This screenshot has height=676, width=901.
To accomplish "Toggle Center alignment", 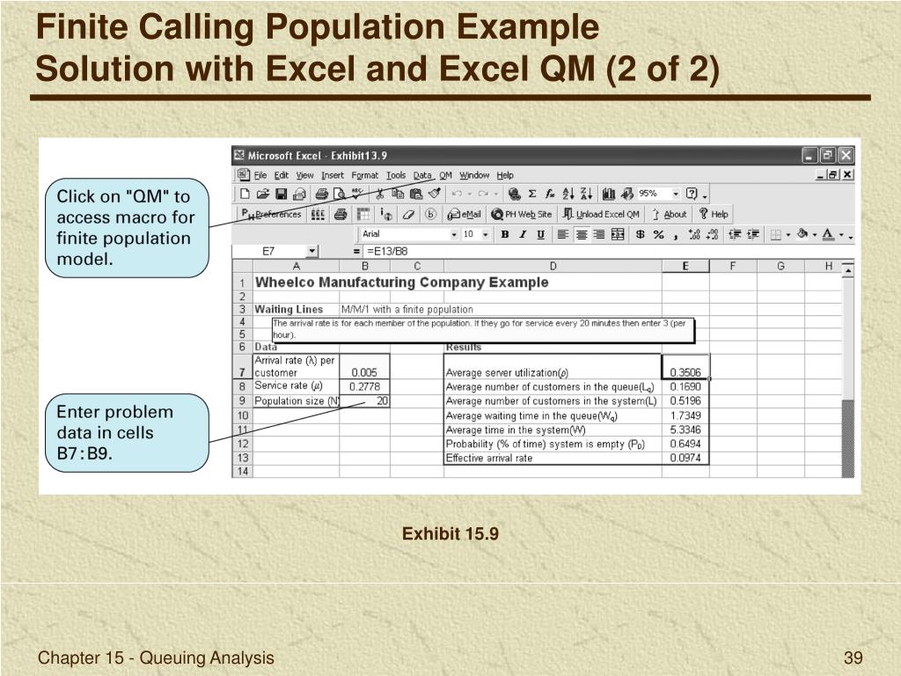I will [x=582, y=234].
